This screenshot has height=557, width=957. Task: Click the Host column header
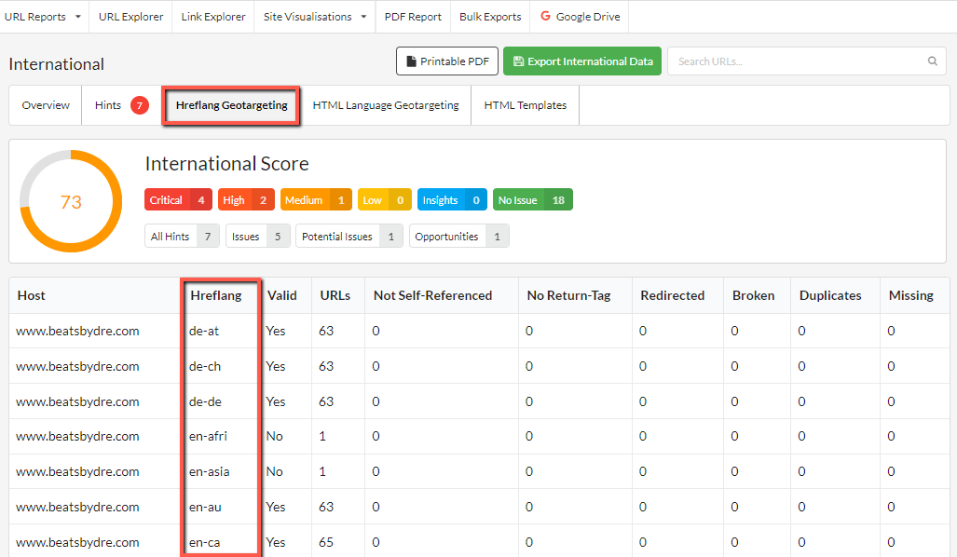coord(31,295)
